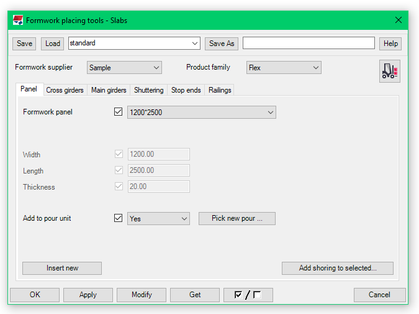Click Insert new button
Viewport: 419px width, 314px height.
coord(62,268)
